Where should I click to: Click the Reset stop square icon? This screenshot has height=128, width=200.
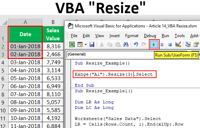170,45
